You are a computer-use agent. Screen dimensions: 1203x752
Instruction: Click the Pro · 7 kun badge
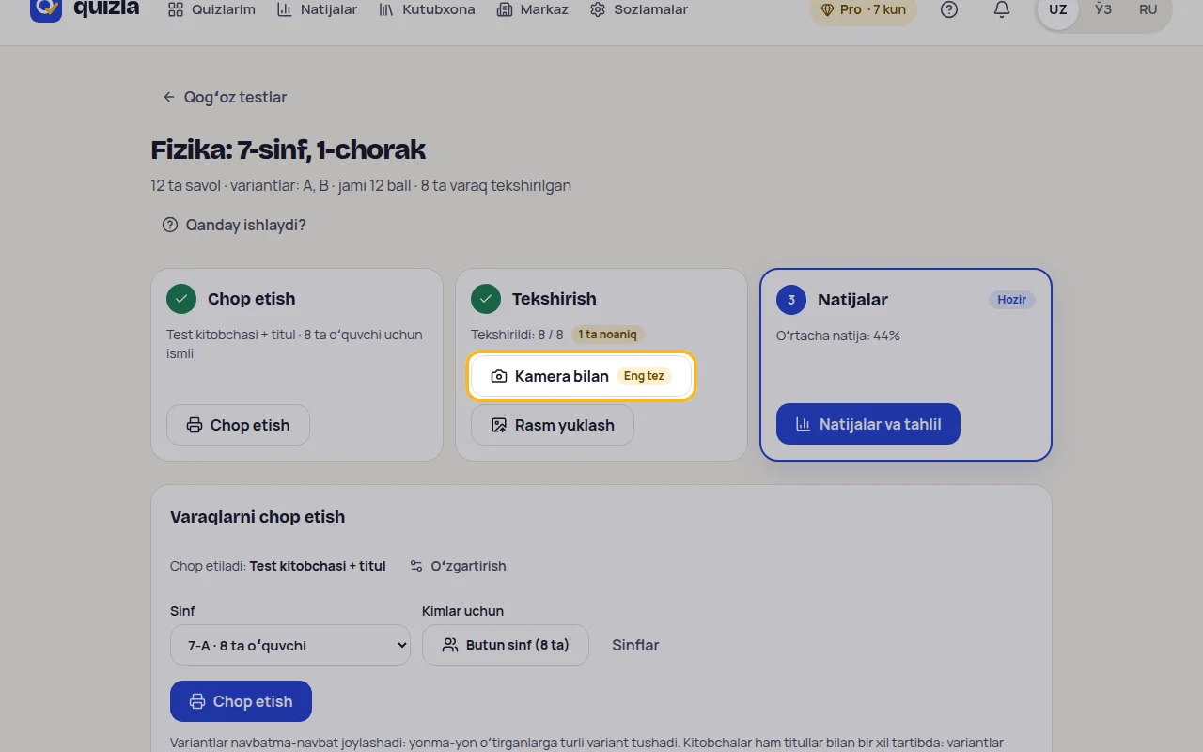coord(863,9)
